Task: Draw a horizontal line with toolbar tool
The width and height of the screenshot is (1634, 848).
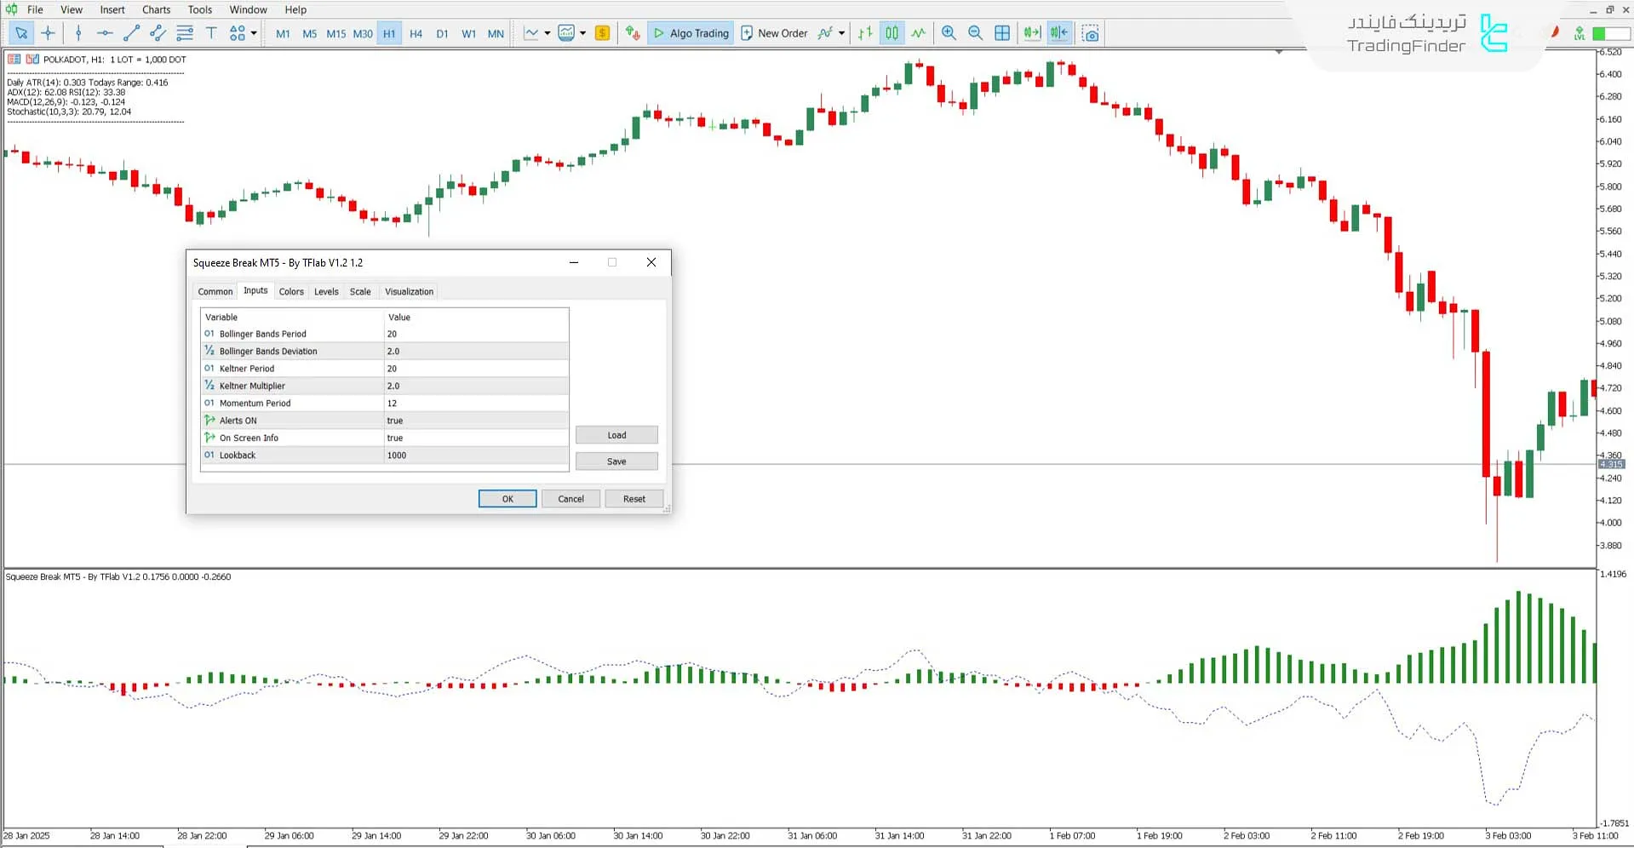Action: (x=105, y=33)
